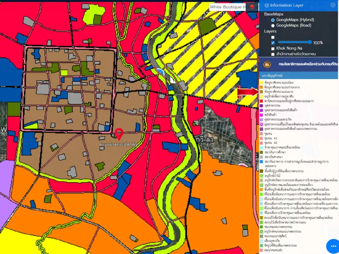The width and height of the screenshot is (339, 254).
Task: Click the red พาณิชยกรรม legend swatch
Action: (x=261, y=101)
